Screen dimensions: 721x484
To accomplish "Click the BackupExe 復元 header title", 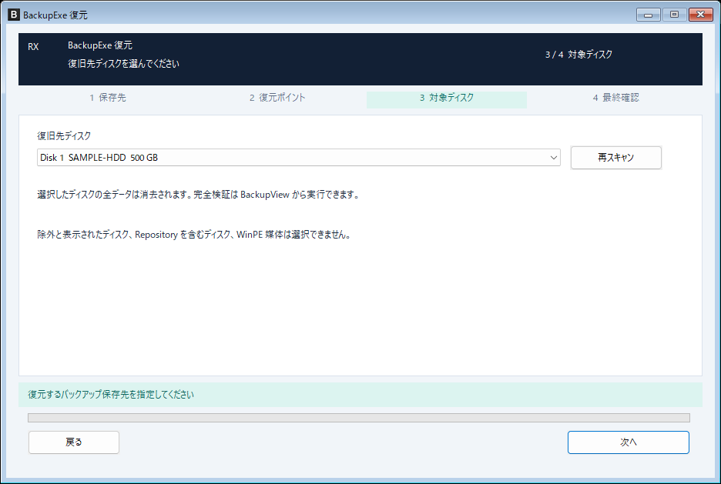I will pos(100,45).
